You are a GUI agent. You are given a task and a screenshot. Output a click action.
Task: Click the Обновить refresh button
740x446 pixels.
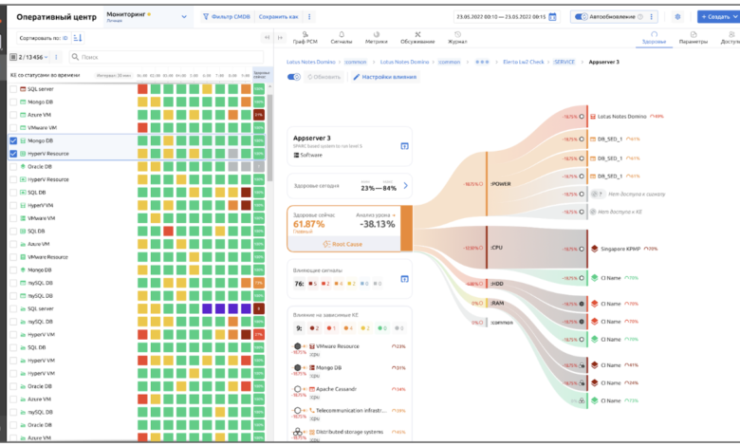324,77
